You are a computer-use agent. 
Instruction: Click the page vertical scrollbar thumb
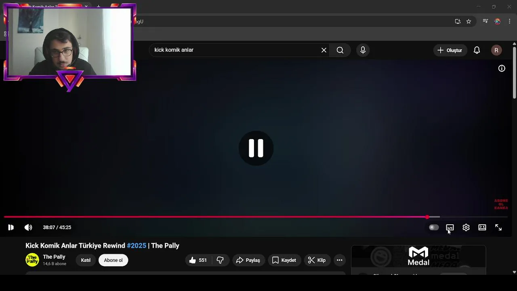514,73
